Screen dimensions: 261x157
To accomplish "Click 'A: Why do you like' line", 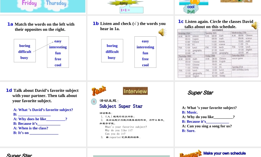I will 208,117.
